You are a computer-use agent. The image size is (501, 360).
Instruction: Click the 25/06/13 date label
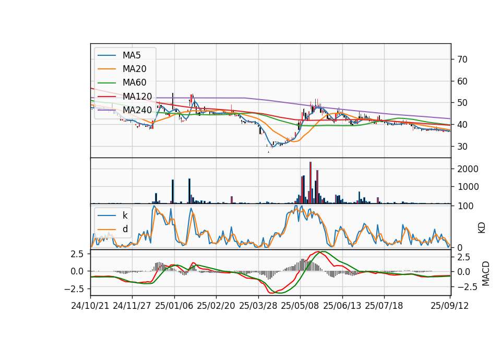342,306
